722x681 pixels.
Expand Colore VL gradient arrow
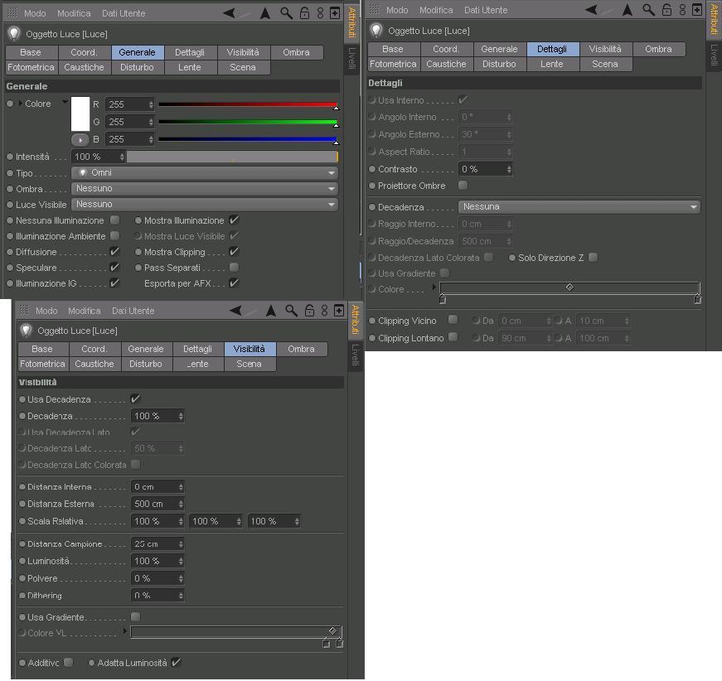124,630
